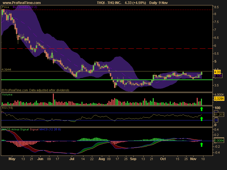This screenshot has width=227, height=170.
Task: Click the Aug date axis label
Action: [x=102, y=159]
